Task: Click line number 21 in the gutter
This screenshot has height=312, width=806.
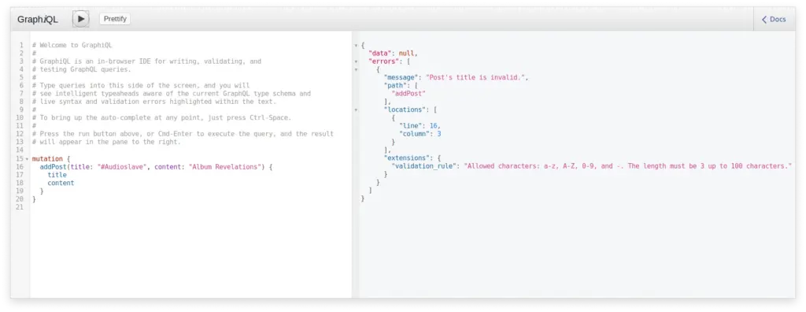Action: [20, 207]
